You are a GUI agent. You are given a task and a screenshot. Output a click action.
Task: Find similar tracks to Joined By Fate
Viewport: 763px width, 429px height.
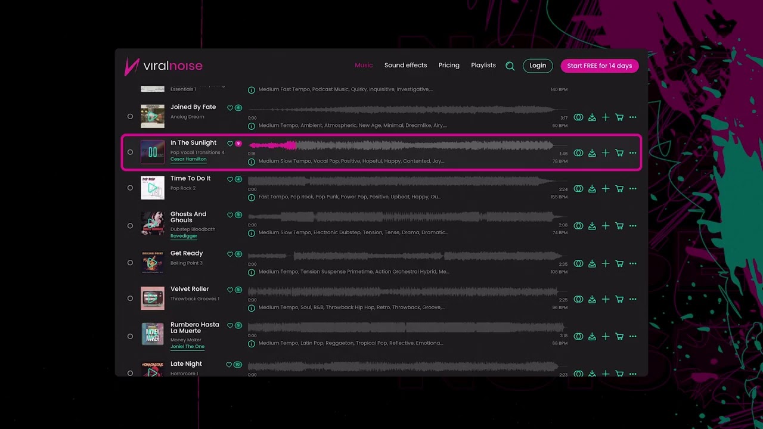coord(578,117)
